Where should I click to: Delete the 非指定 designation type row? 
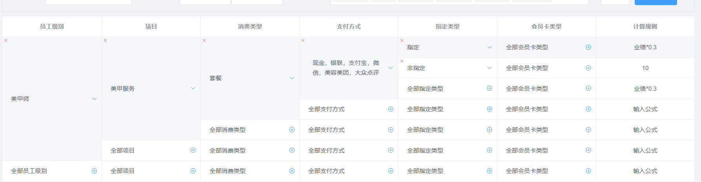(x=402, y=61)
